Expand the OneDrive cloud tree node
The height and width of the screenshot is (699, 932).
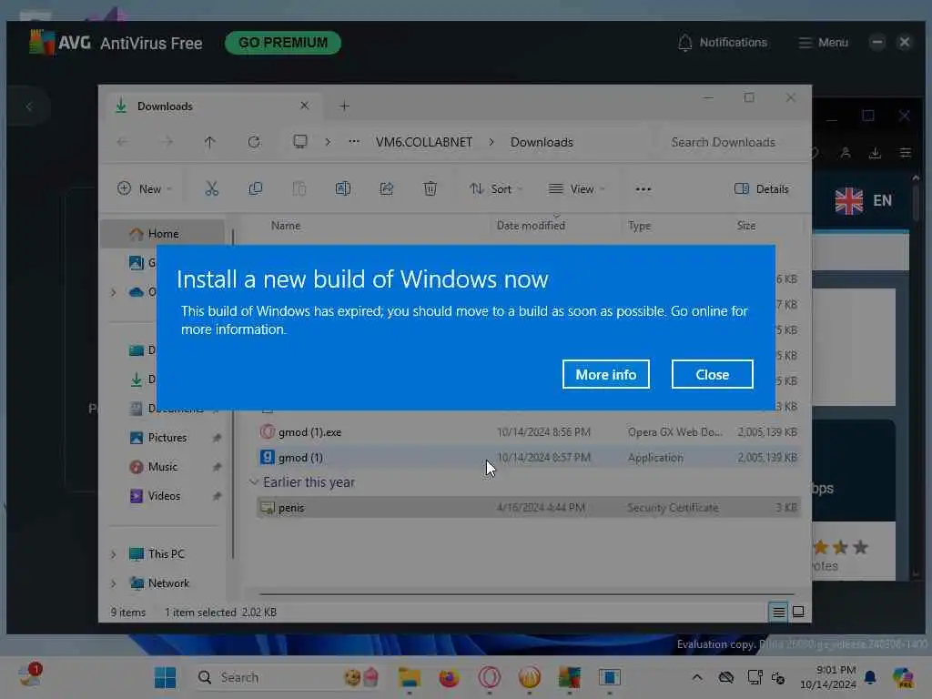pos(114,292)
